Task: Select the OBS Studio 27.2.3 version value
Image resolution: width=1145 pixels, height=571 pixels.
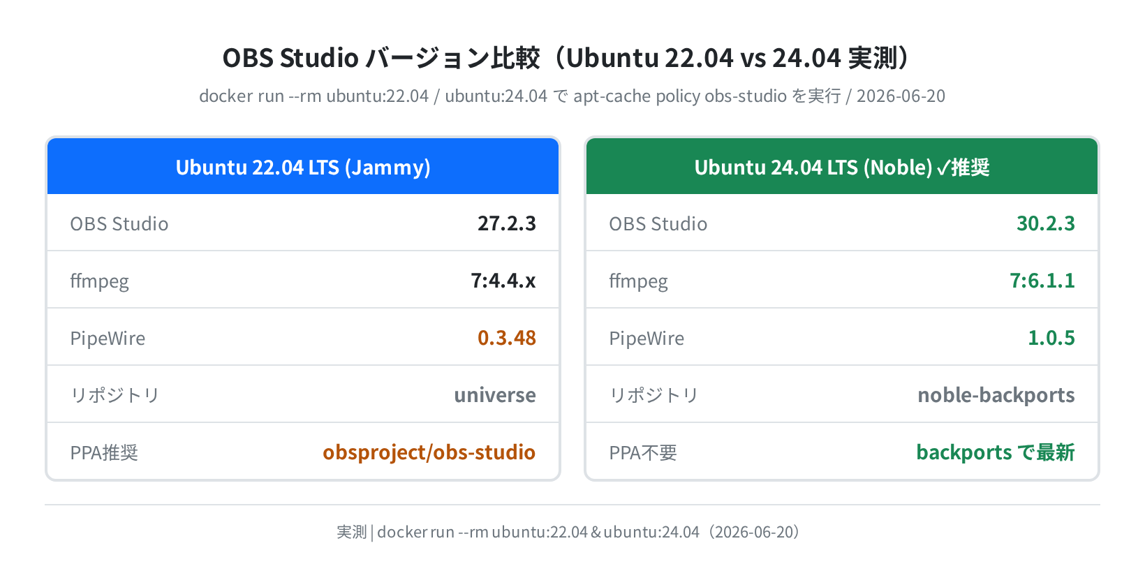Action: click(507, 223)
